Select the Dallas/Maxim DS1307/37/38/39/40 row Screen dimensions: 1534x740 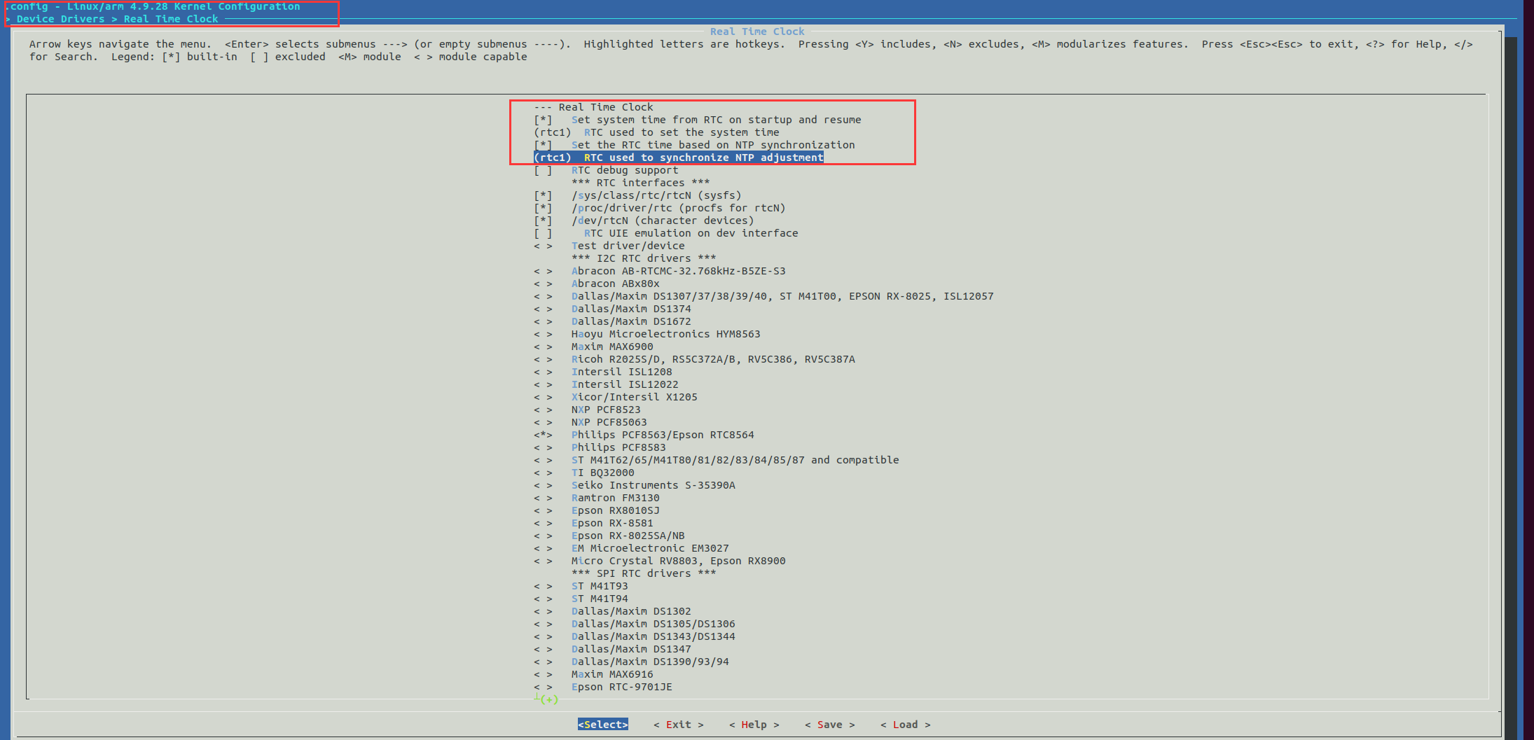763,296
